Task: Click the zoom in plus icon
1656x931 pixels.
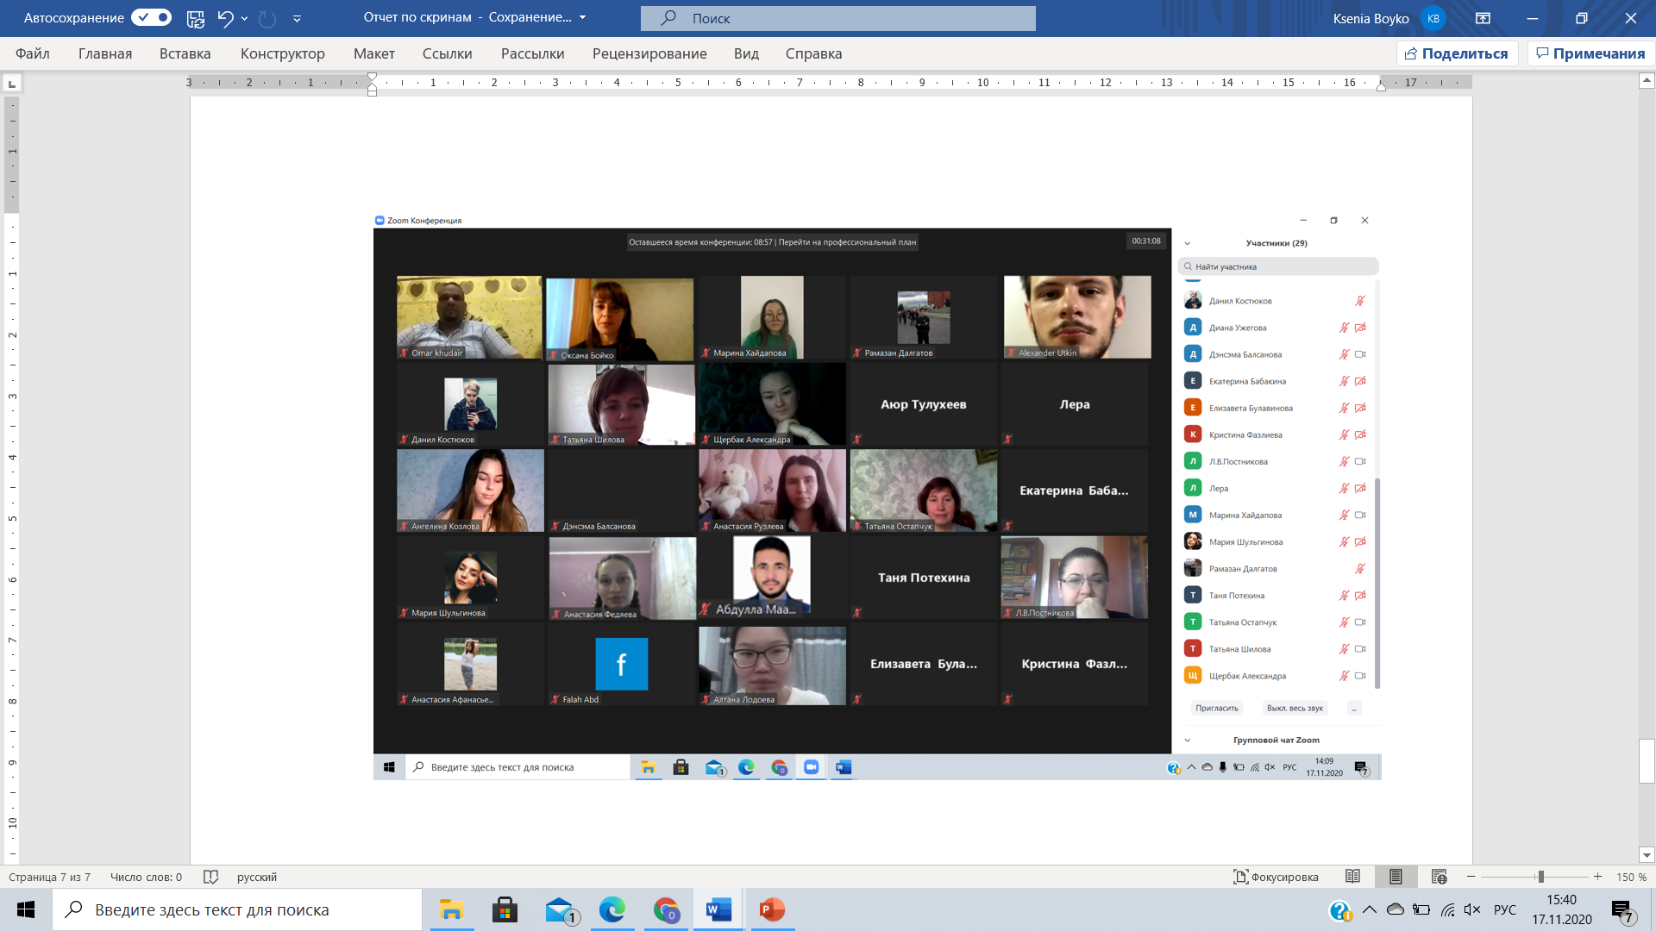Action: pos(1597,877)
